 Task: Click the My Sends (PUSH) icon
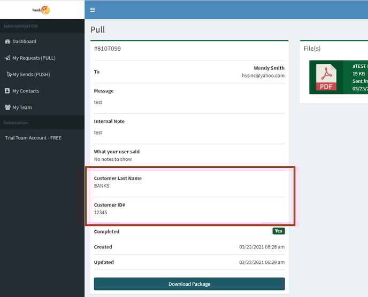click(x=9, y=75)
